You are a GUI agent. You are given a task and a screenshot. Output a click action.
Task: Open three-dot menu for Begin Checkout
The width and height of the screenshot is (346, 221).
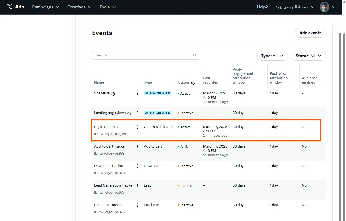[x=137, y=127]
